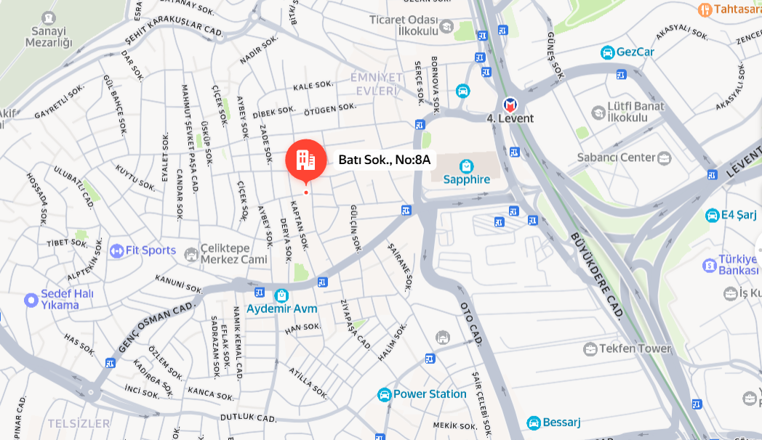This screenshot has height=440, width=762.
Task: Select the Aydemir Avm shopping icon
Action: pos(281,295)
